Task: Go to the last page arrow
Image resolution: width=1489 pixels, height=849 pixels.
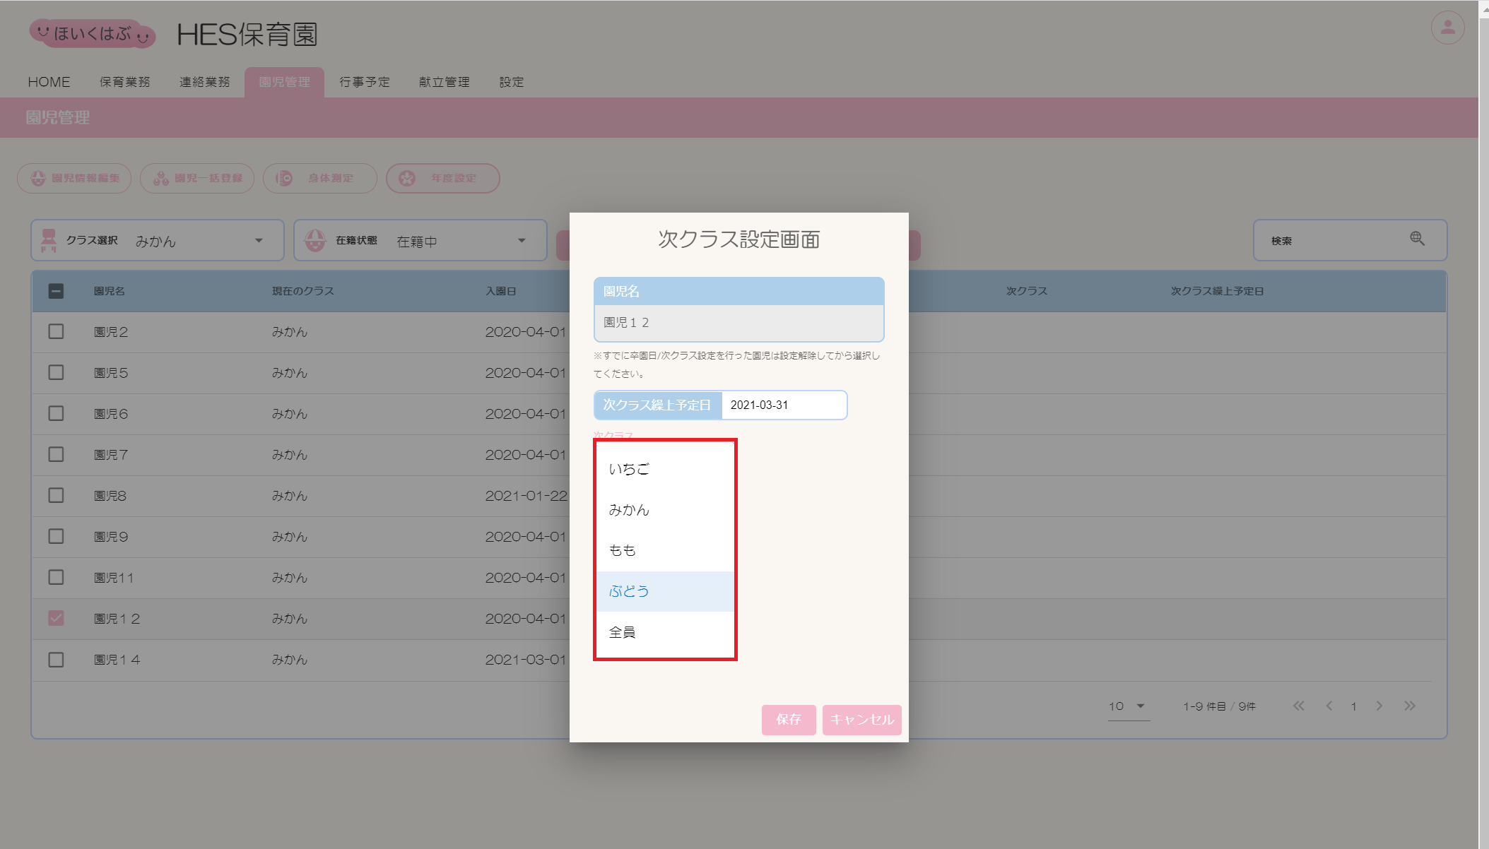Action: click(x=1410, y=706)
